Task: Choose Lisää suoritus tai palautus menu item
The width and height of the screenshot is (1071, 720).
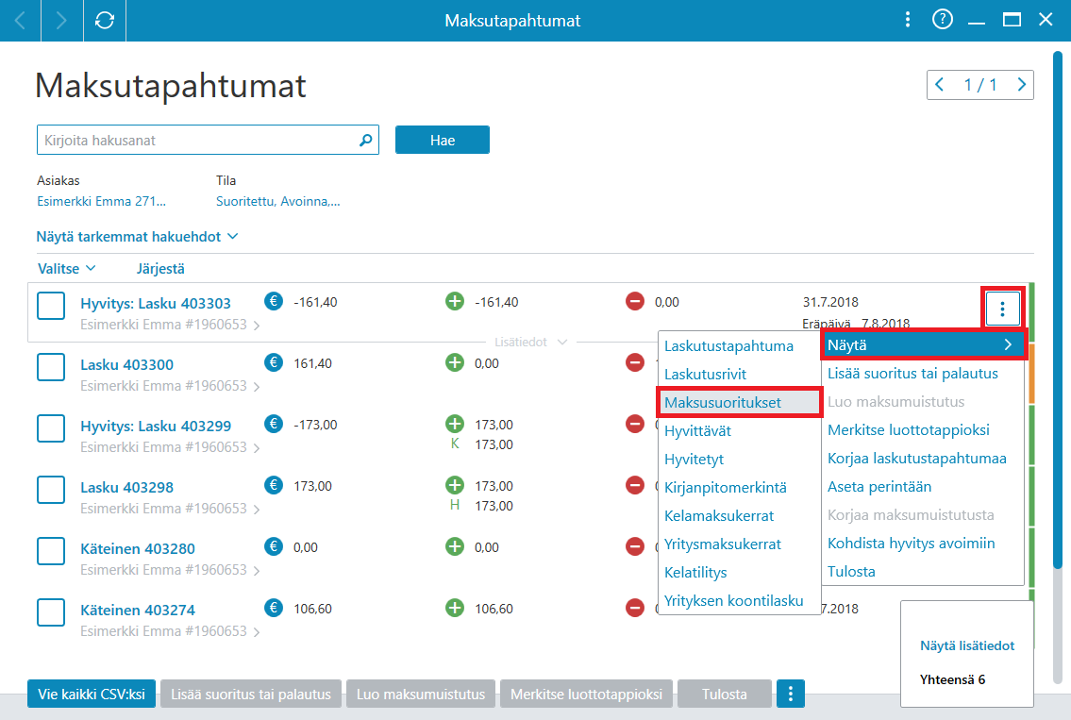Action: pos(912,374)
